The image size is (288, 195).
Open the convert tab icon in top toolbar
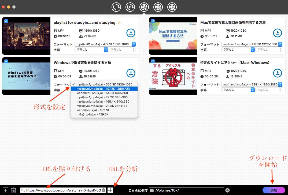tap(116, 7)
